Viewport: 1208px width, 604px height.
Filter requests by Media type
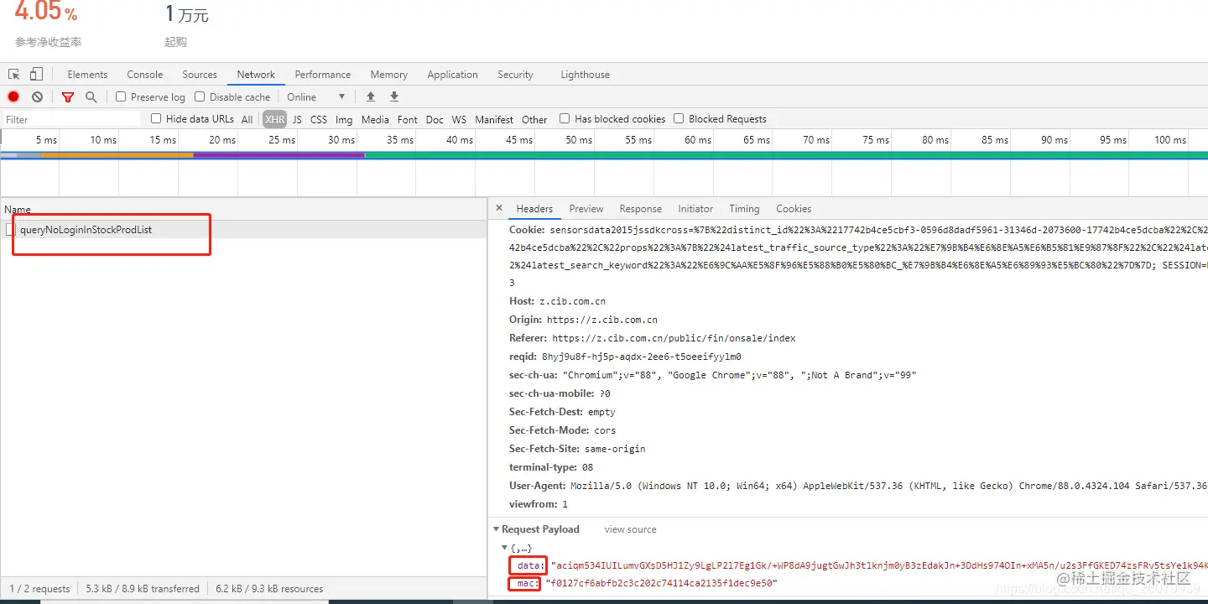[x=375, y=119]
